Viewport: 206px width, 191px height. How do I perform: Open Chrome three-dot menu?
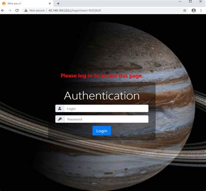(201, 10)
